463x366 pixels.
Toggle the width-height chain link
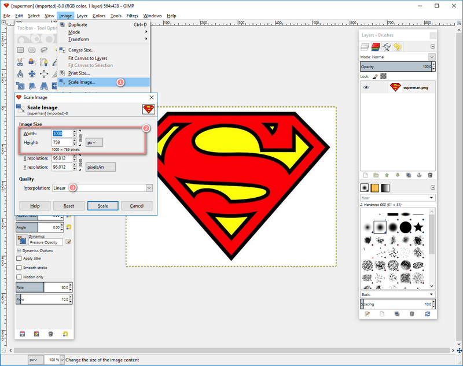point(80,138)
